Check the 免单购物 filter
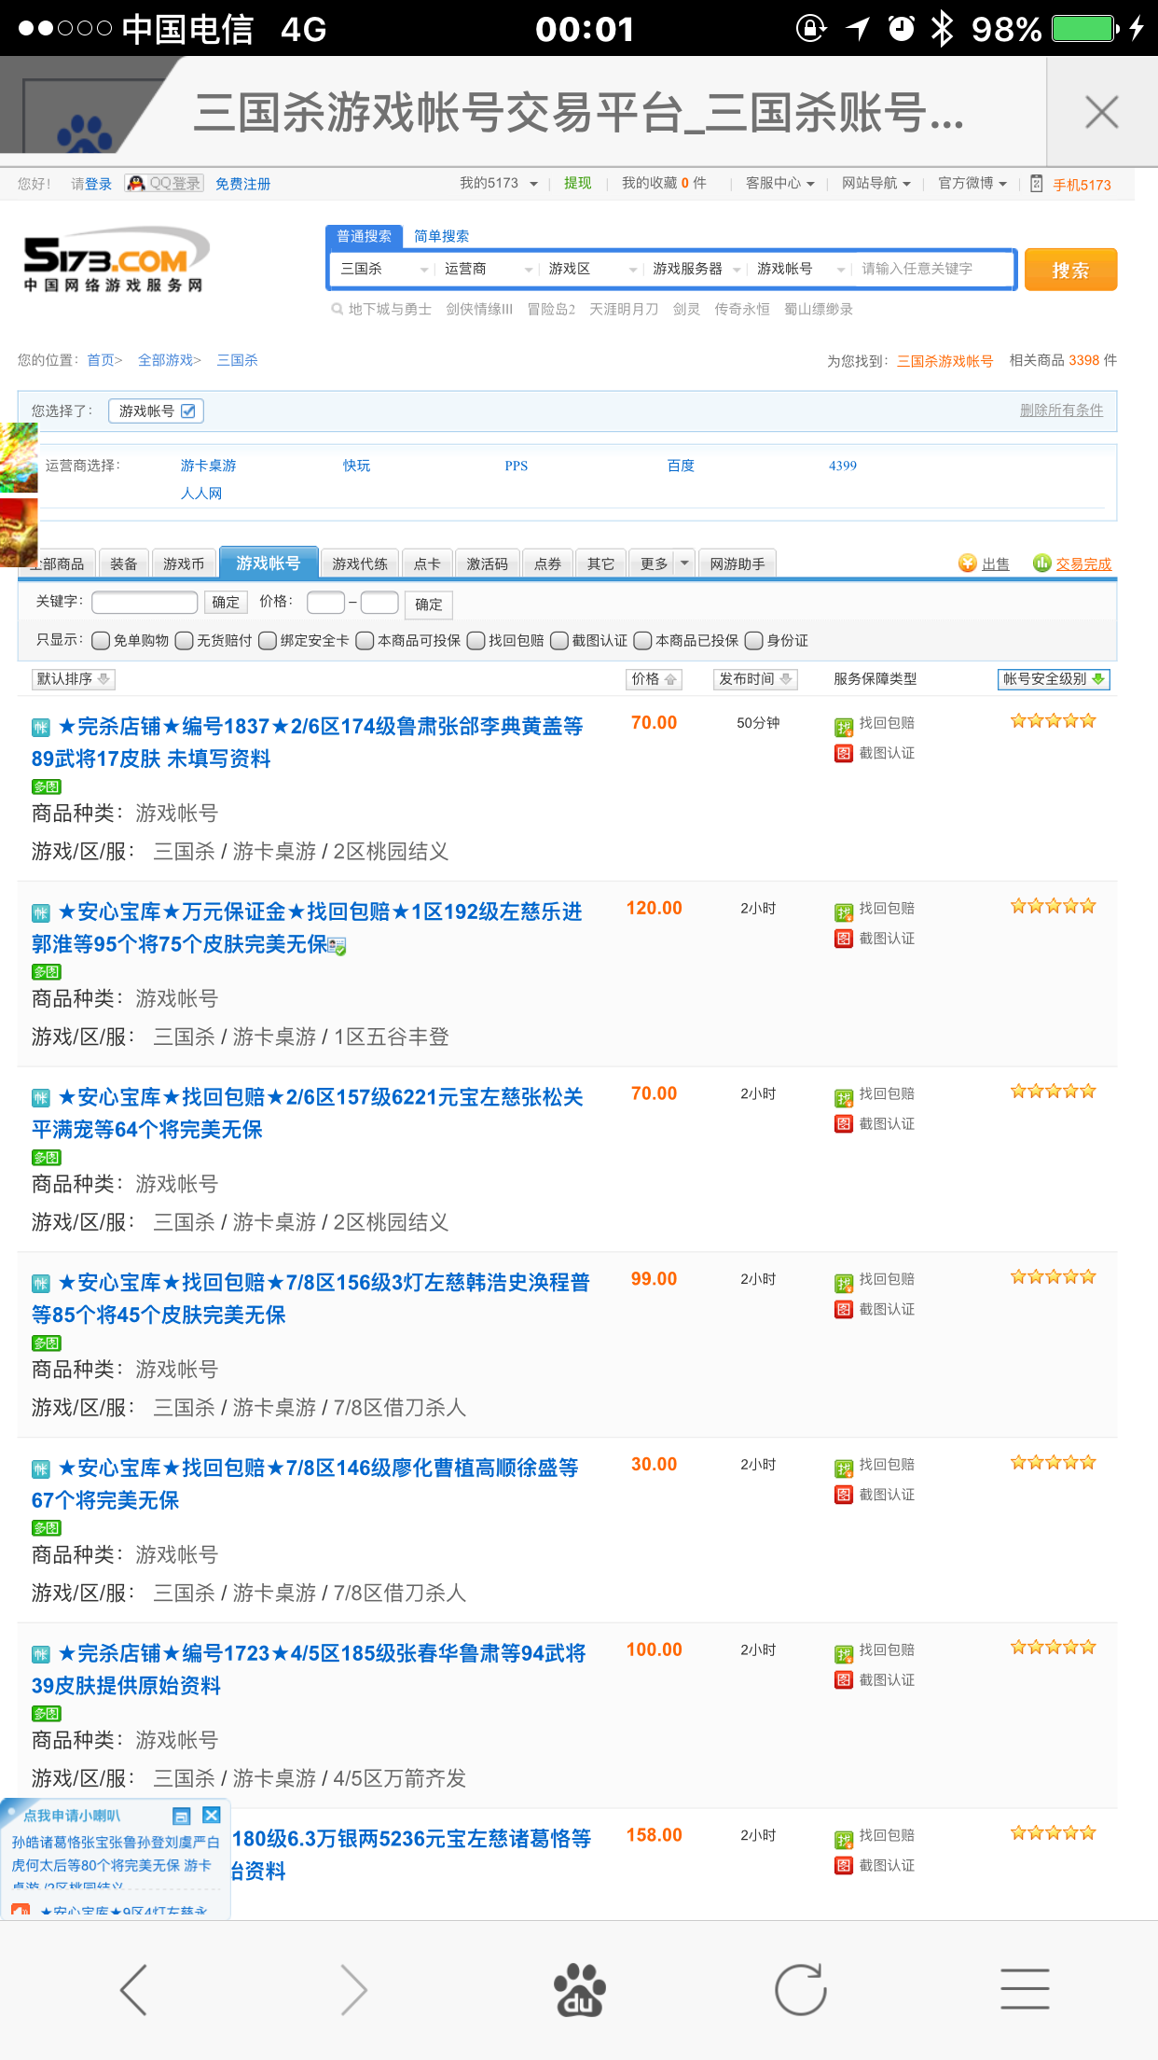This screenshot has width=1158, height=2060. click(x=101, y=640)
